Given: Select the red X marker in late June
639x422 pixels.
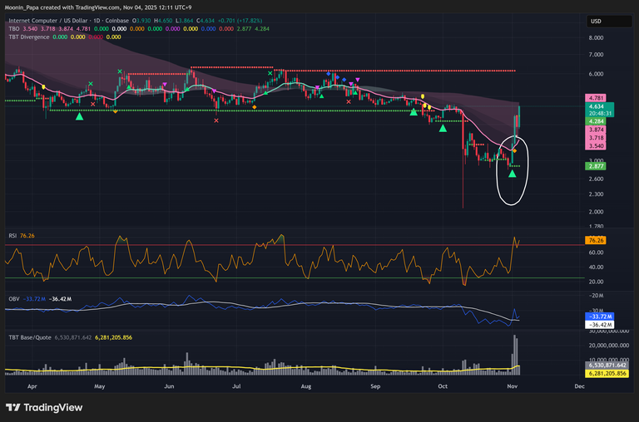Looking at the screenshot, I should point(216,121).
